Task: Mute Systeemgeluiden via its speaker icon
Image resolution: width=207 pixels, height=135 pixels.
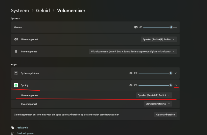Action: pyautogui.click(x=131, y=73)
